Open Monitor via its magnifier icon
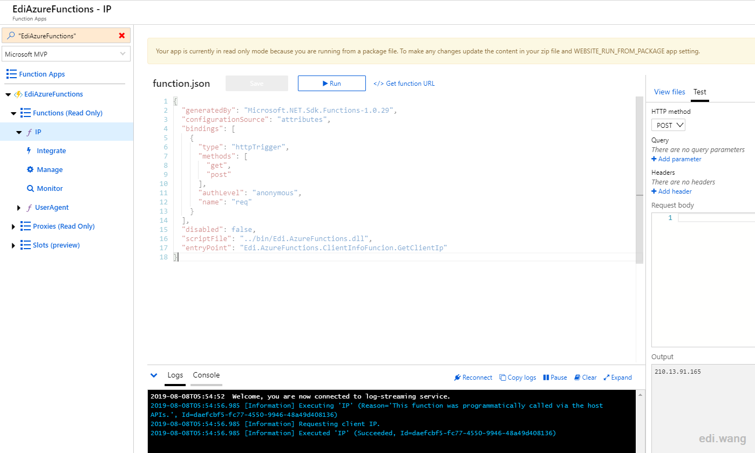This screenshot has height=453, width=755. (30, 189)
